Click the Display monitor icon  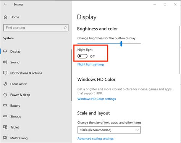[5, 51]
